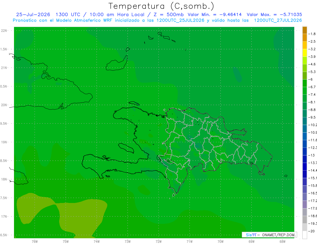Click the "-8.1" colorbar value
317x245 pixels.
[312, 102]
